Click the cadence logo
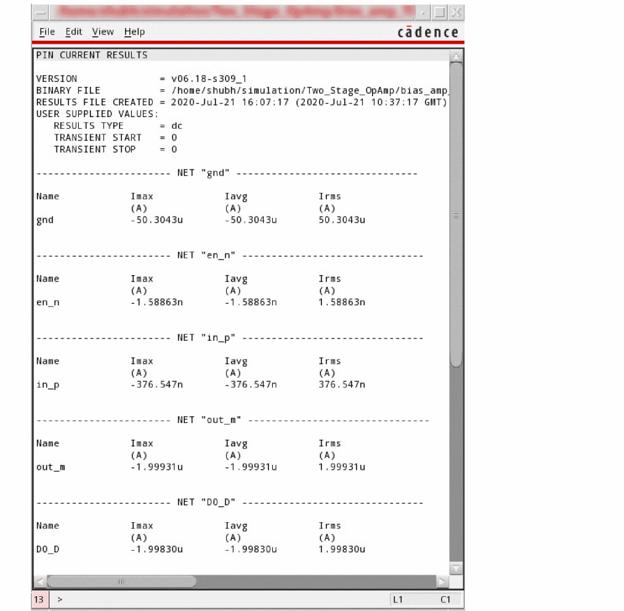Image resolution: width=624 pixels, height=611 pixels. [427, 32]
